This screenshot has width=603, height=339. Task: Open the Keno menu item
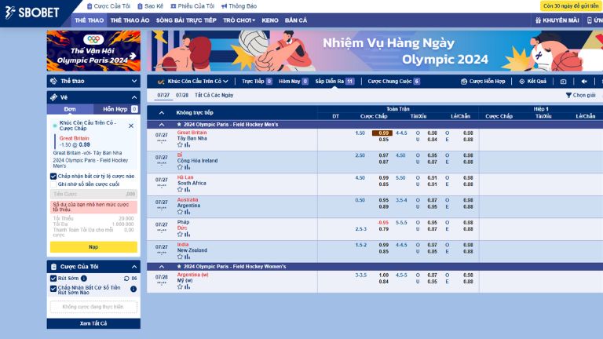pos(270,20)
